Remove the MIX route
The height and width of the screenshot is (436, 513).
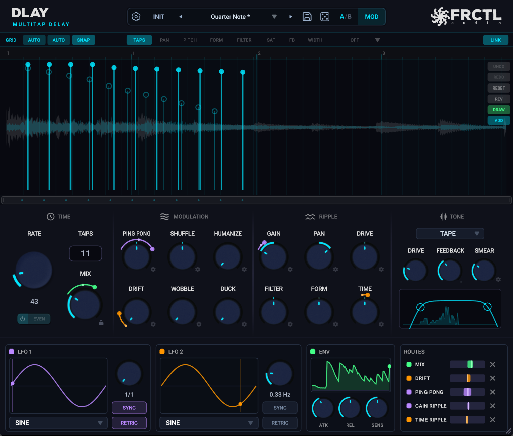[493, 364]
